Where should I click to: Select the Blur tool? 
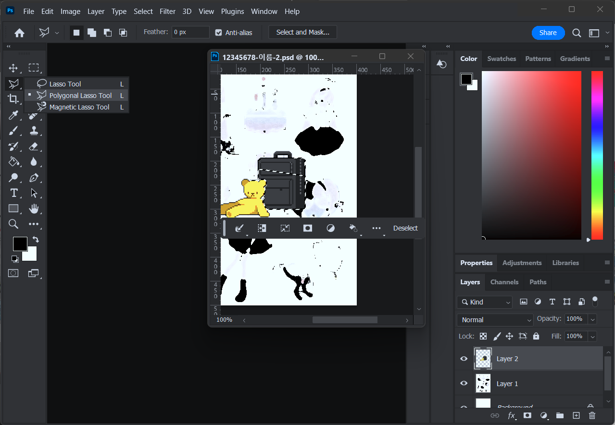tap(34, 162)
